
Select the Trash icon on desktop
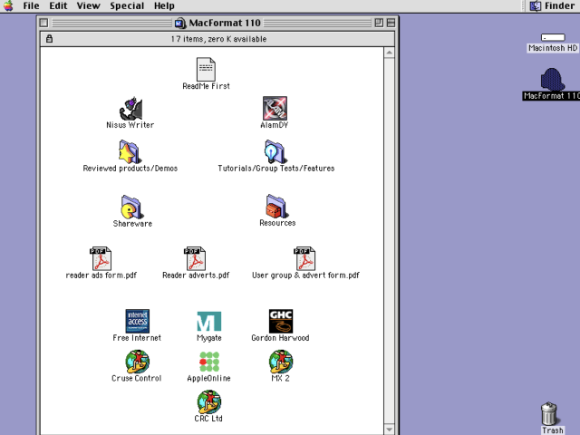point(549,414)
